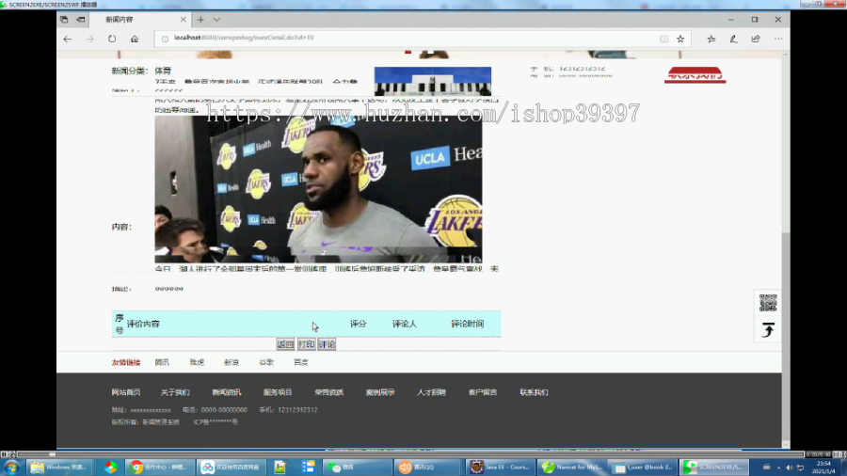Click the browser back arrow
The height and width of the screenshot is (476, 847).
click(x=68, y=39)
